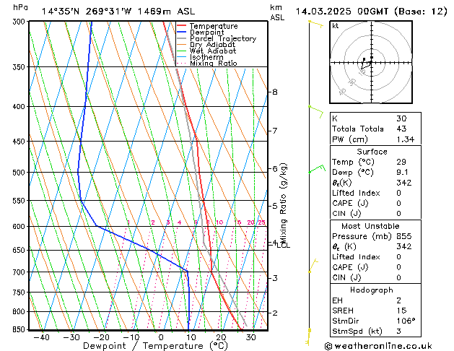The width and height of the screenshot is (454, 351).
Task: Click the '8' km altitude label
Action: pos(275,92)
